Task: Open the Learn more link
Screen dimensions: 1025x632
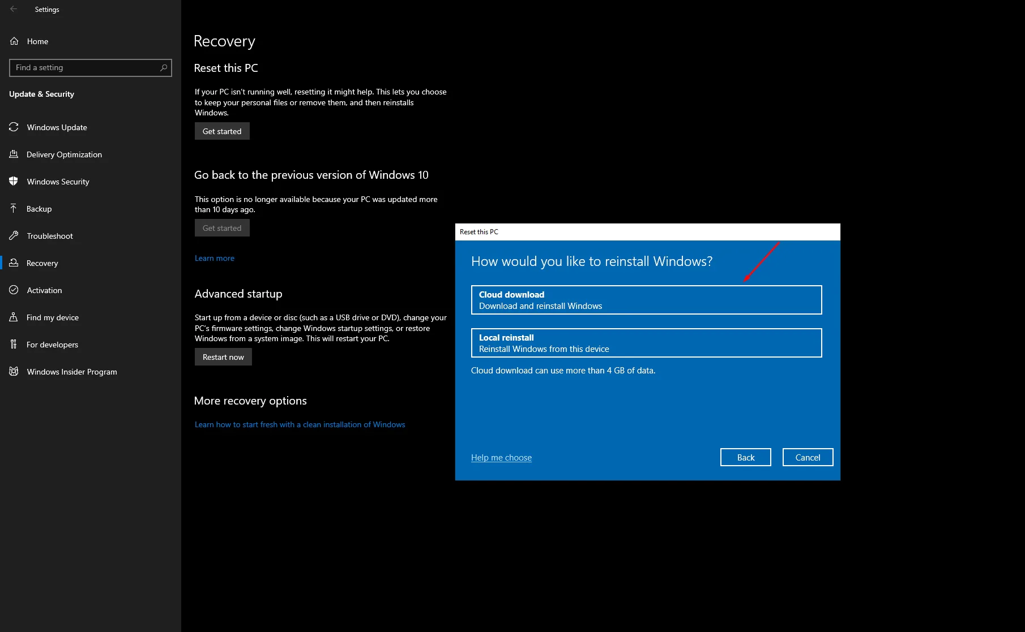Action: click(x=215, y=258)
